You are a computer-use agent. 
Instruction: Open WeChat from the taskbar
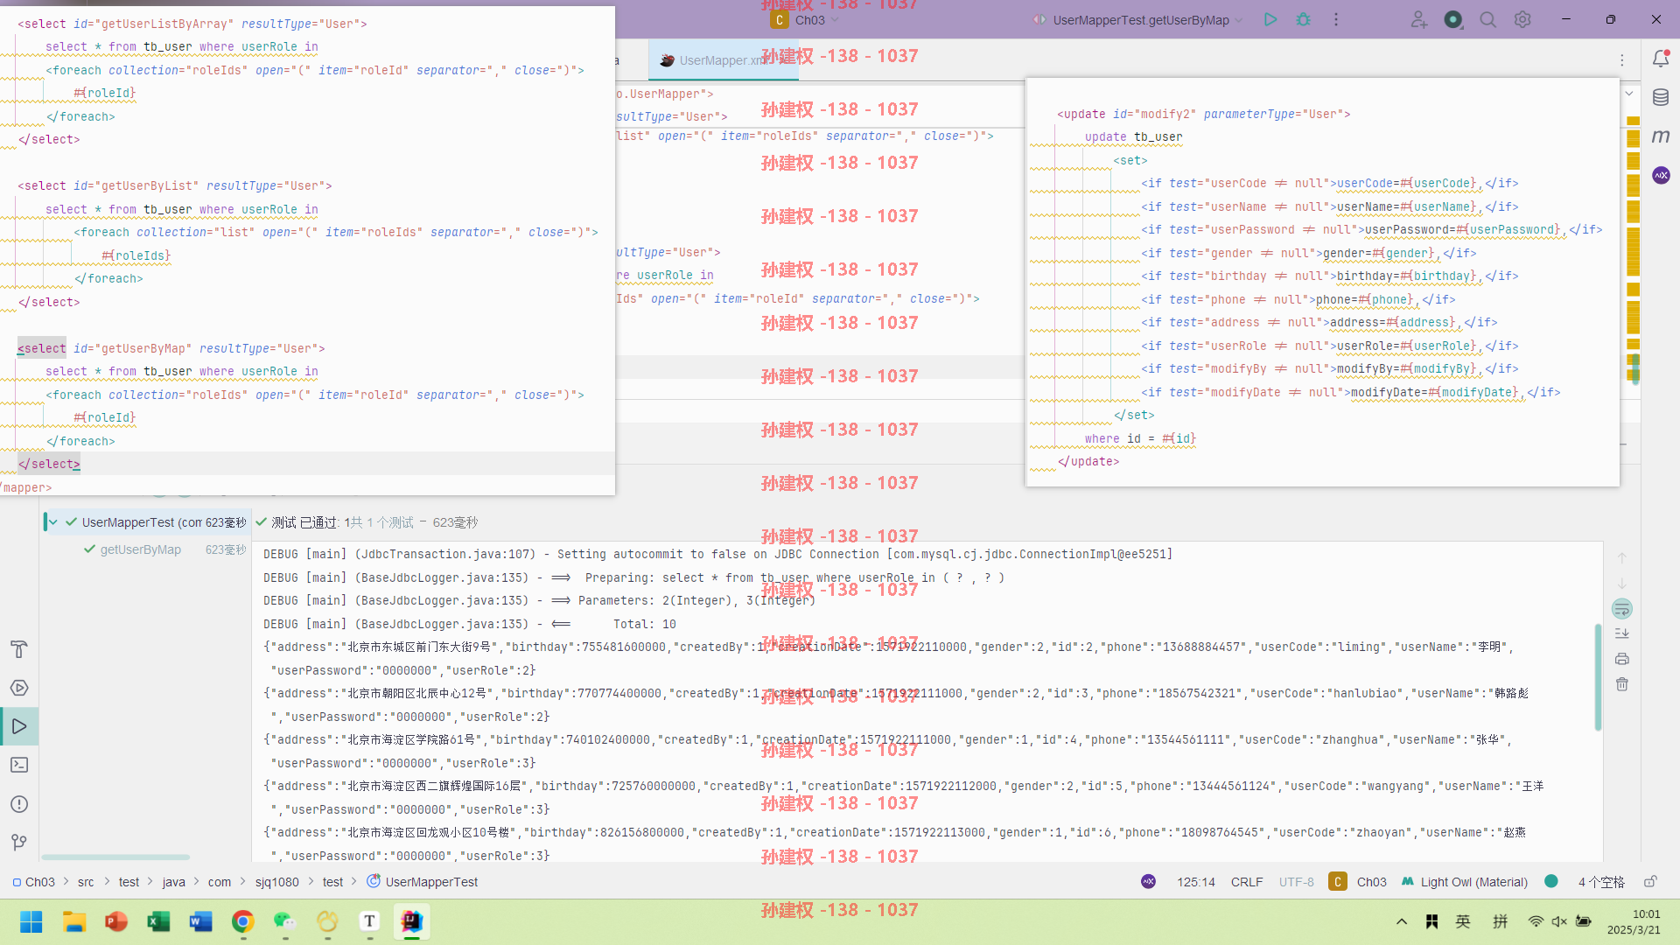[285, 921]
